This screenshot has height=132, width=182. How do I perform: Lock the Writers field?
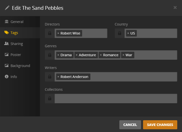click(x=50, y=77)
